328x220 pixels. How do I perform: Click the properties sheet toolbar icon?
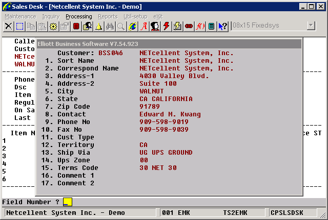pos(65,27)
